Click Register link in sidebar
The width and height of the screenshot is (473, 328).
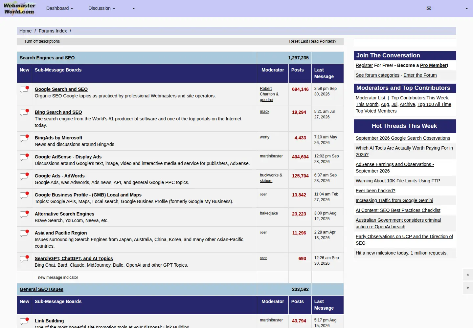[x=364, y=65]
